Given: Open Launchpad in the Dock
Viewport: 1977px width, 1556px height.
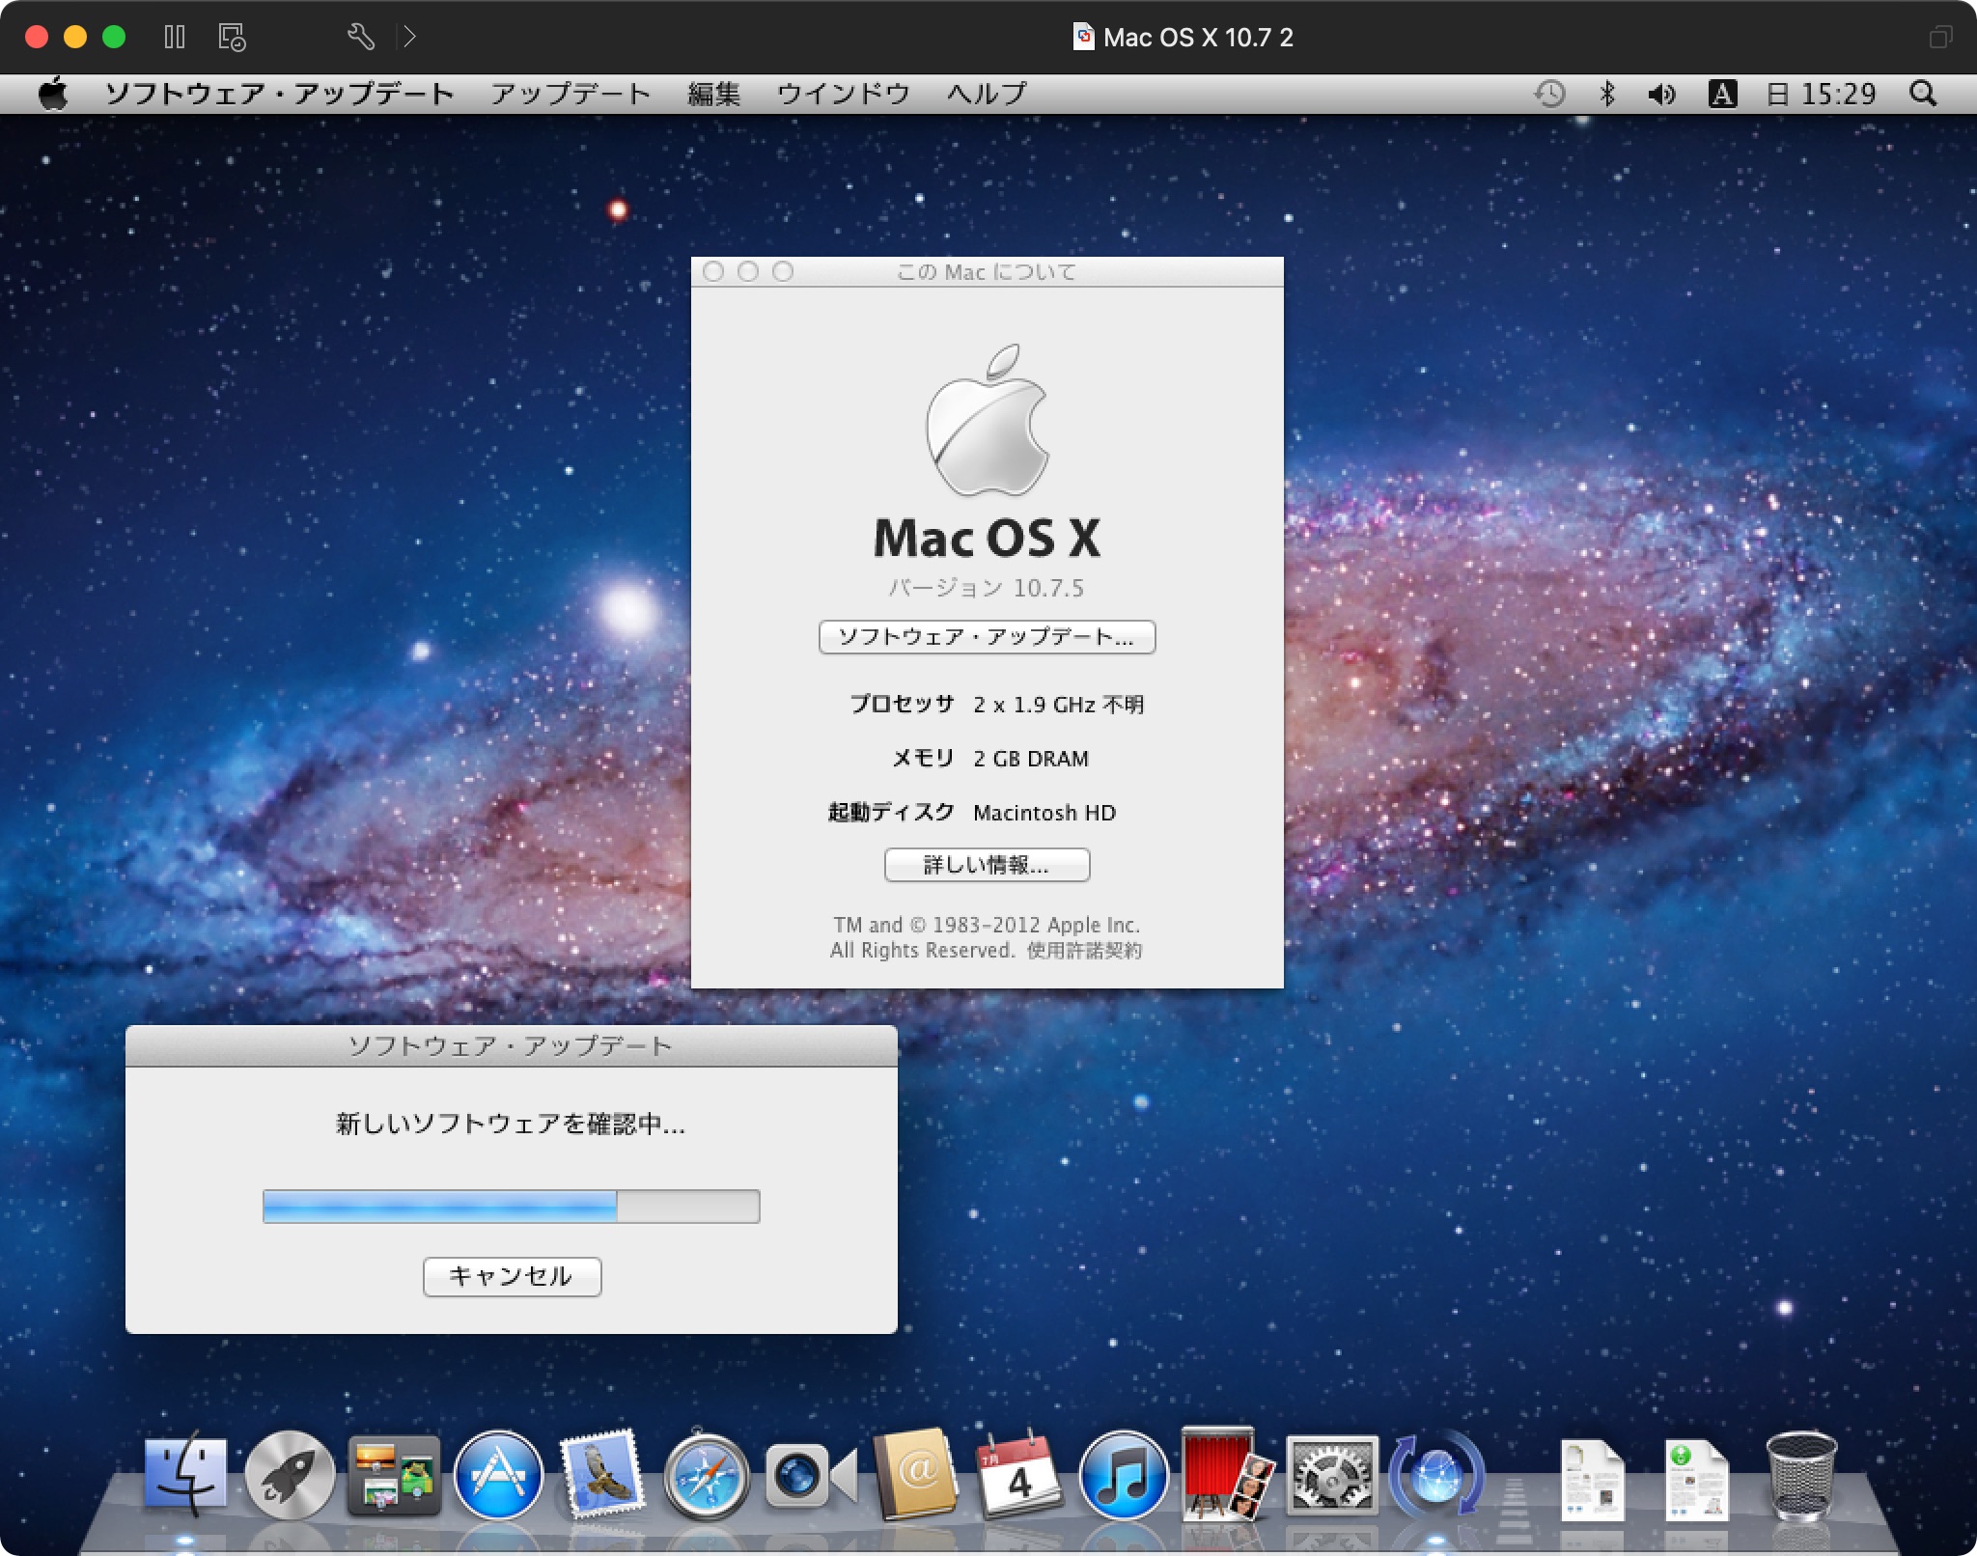Looking at the screenshot, I should pyautogui.click(x=290, y=1475).
